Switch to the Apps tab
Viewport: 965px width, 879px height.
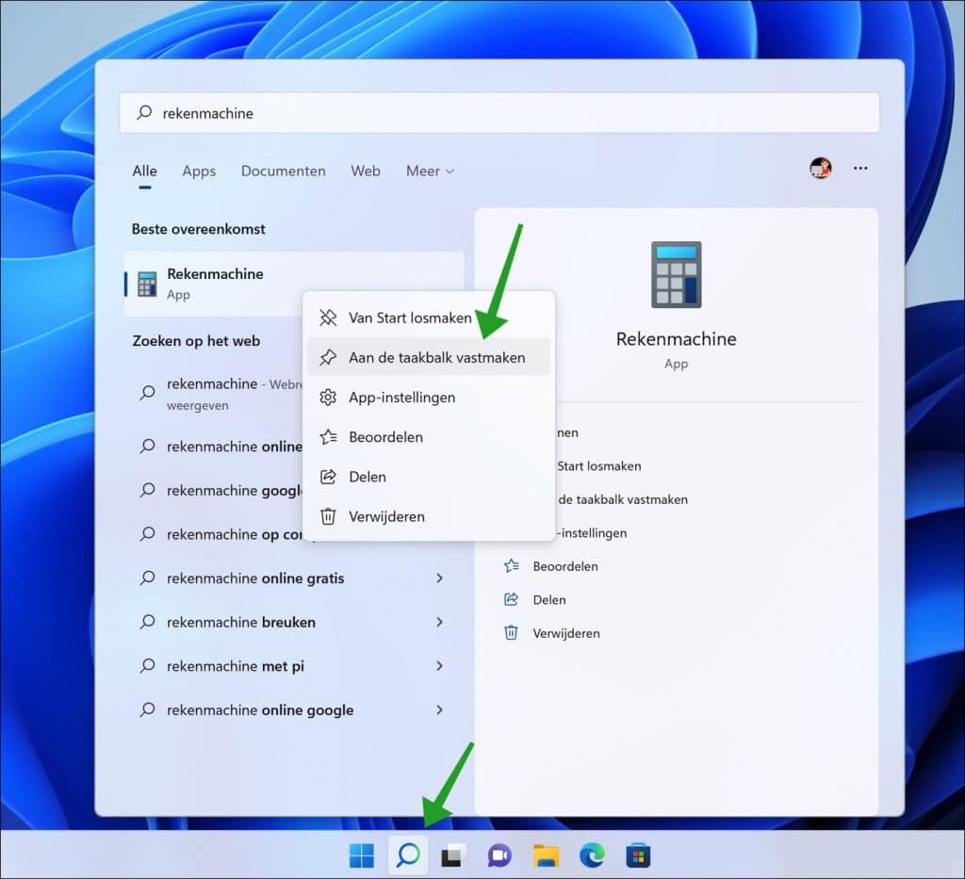199,171
